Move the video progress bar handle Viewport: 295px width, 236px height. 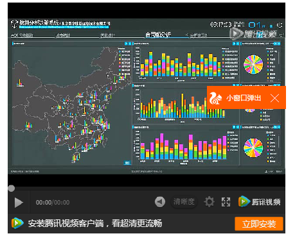pos(12,189)
